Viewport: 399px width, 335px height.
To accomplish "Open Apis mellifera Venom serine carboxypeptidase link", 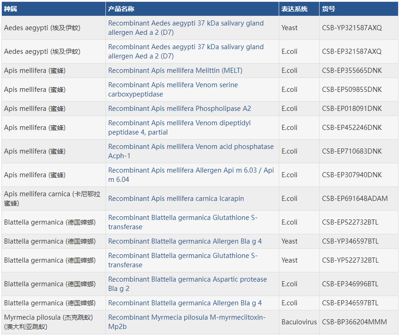I will 173,90.
